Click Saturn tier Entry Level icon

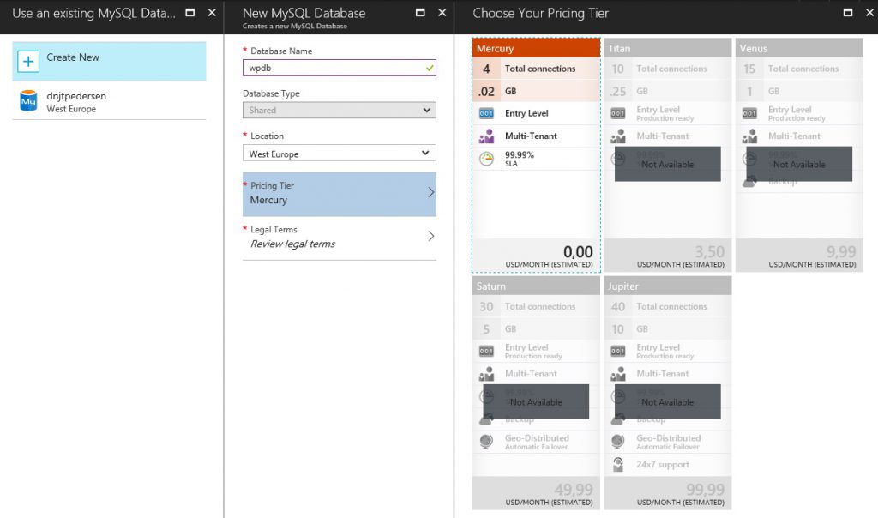click(486, 351)
